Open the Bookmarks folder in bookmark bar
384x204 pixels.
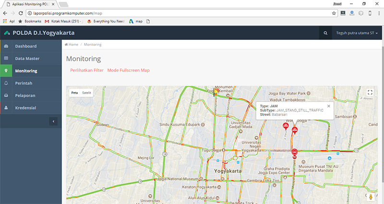pyautogui.click(x=30, y=21)
